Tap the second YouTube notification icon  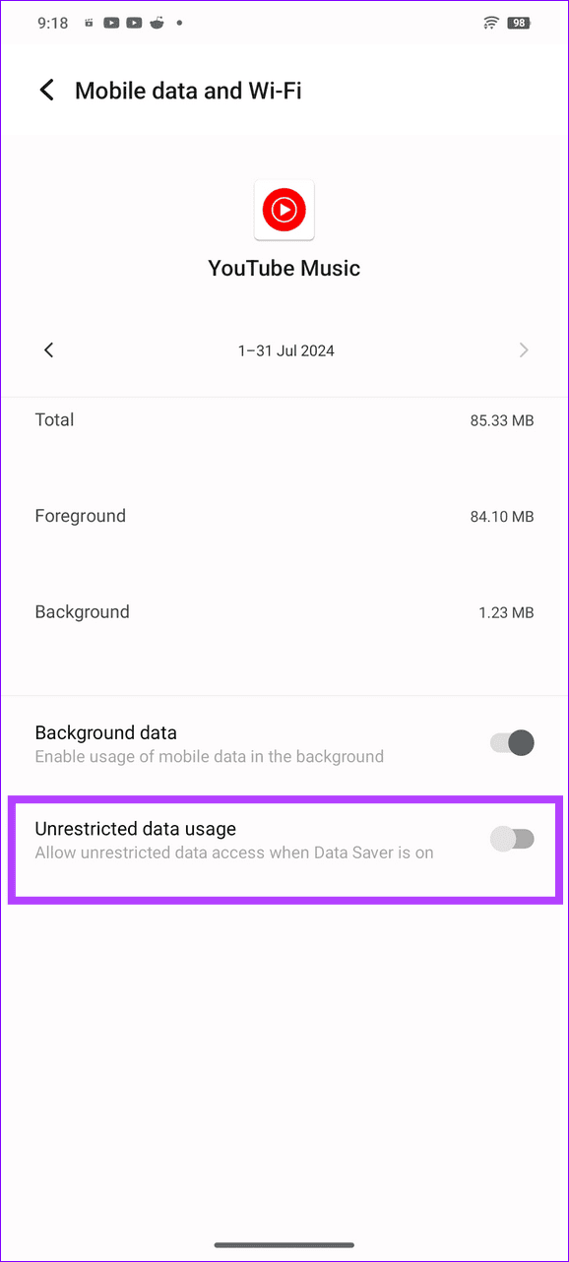(x=133, y=22)
